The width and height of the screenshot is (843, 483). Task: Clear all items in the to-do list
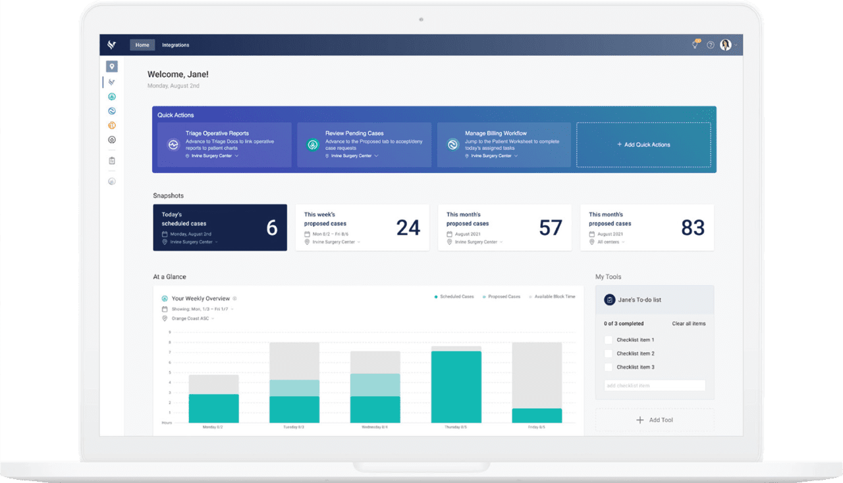(688, 323)
